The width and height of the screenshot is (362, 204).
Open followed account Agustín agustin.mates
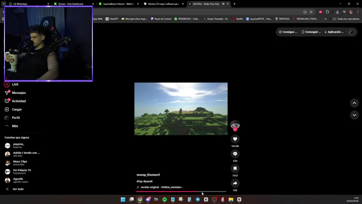pos(17,180)
